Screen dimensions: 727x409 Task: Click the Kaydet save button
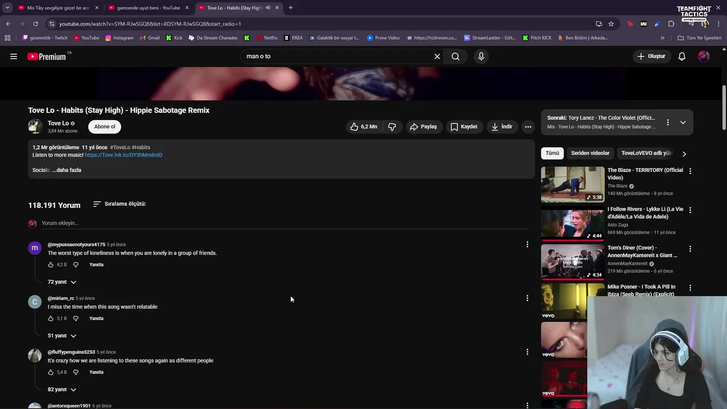click(464, 127)
